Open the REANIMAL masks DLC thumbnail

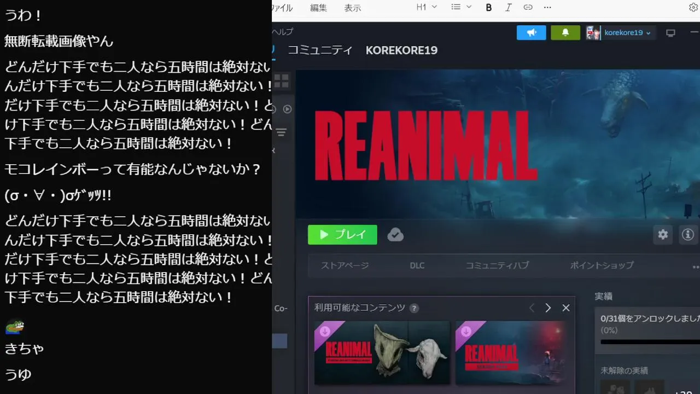[x=382, y=352]
